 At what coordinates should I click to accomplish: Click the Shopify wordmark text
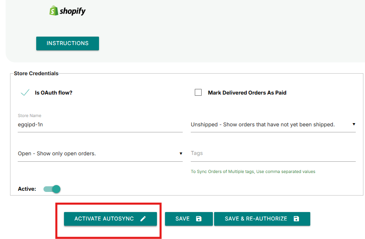(x=72, y=11)
